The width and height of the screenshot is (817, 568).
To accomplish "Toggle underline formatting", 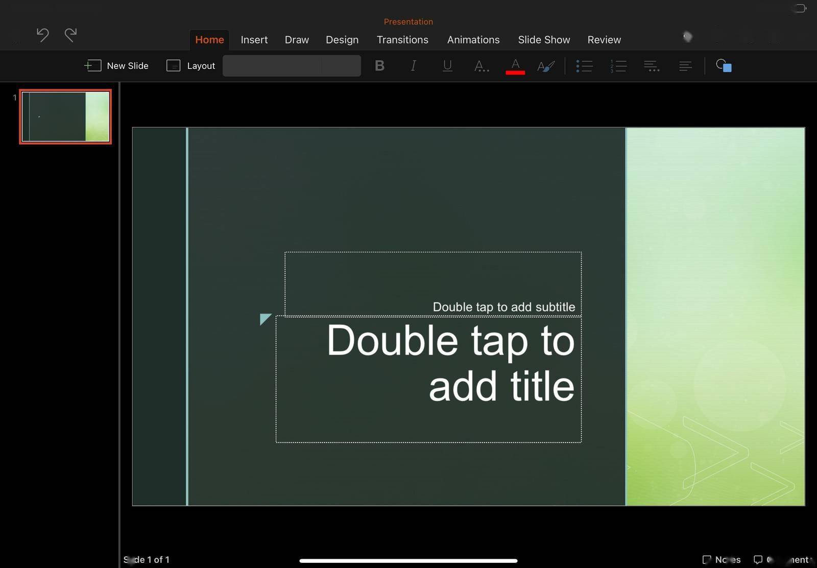I will point(447,66).
